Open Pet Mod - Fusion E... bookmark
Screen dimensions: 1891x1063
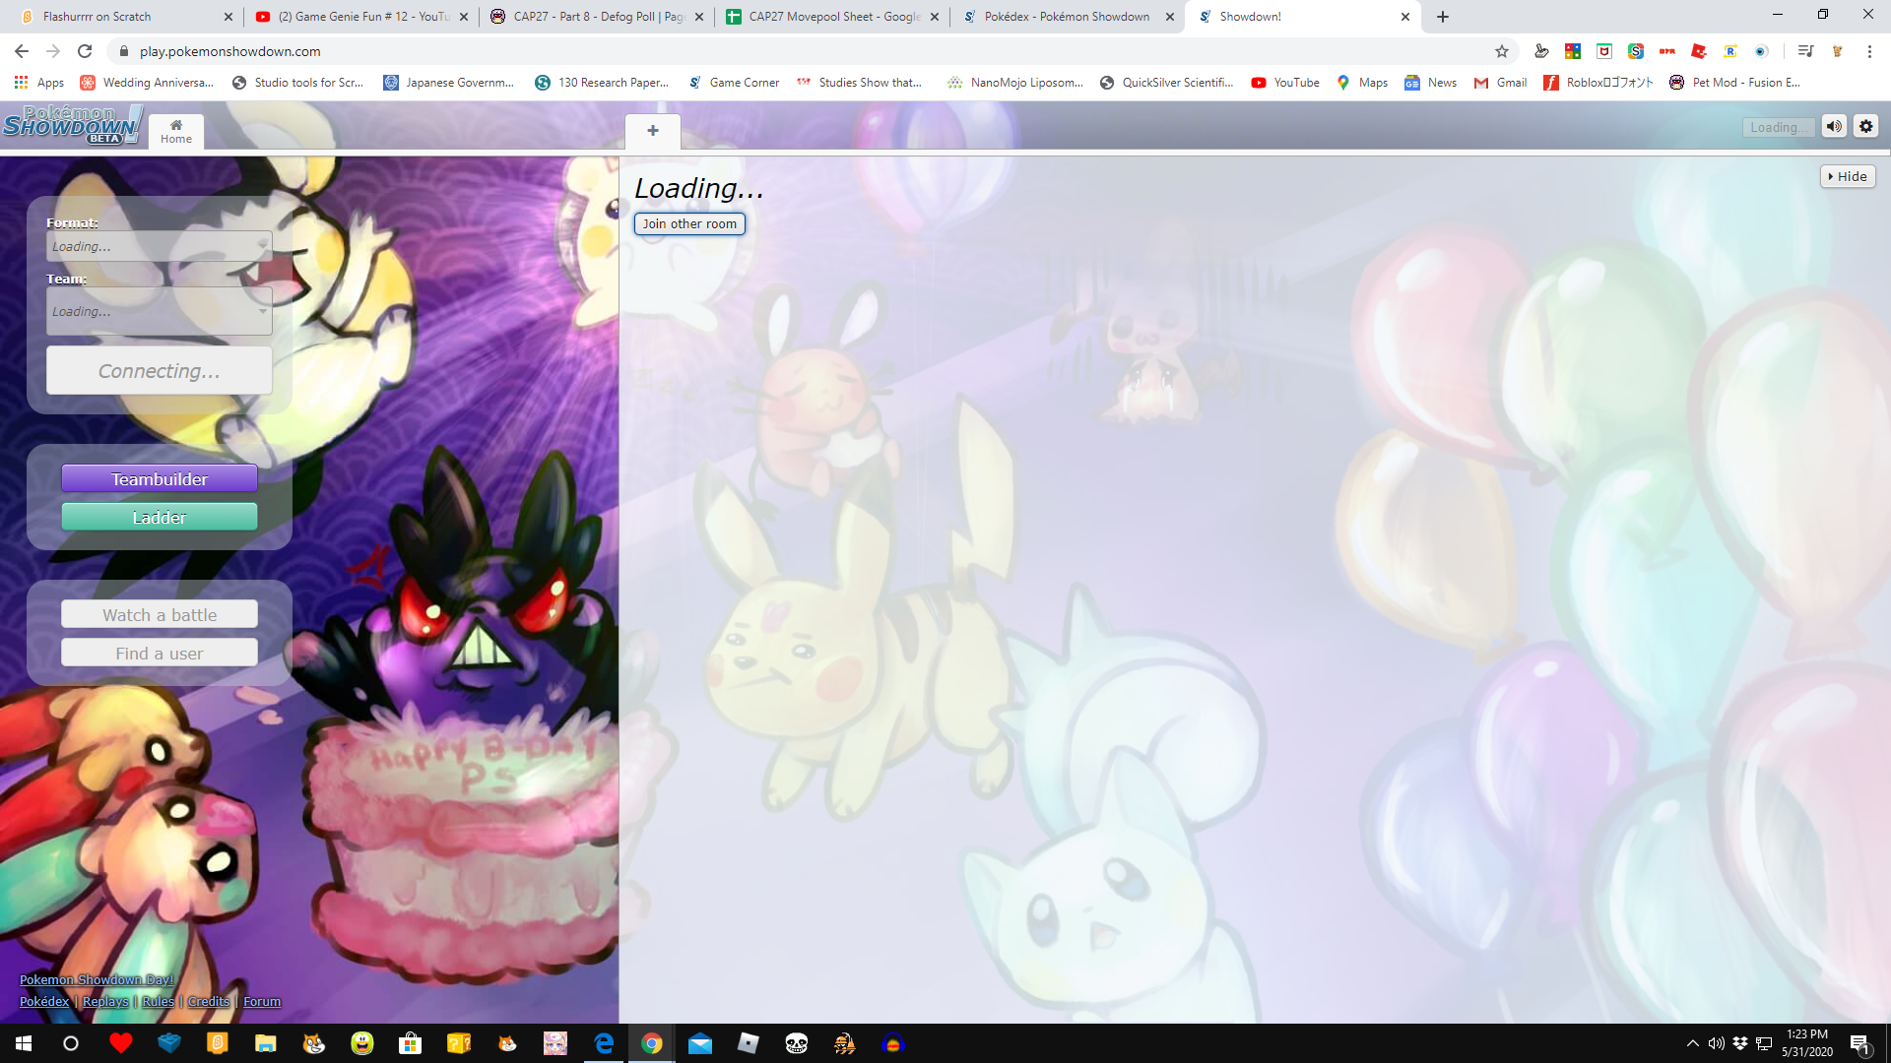1734,83
